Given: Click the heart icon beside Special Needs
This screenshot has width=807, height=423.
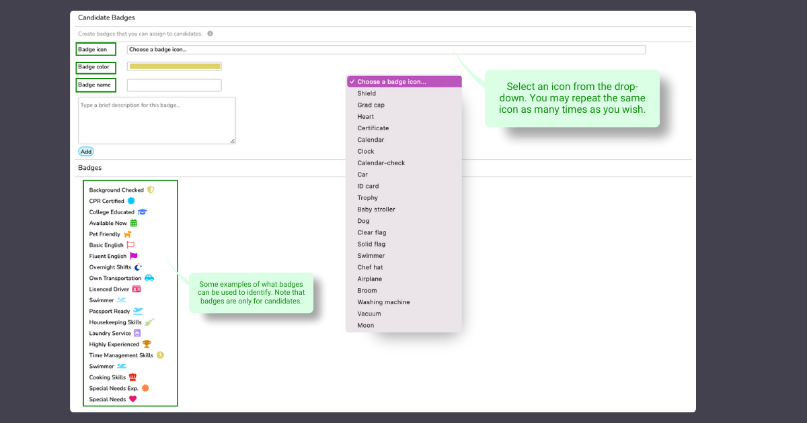Looking at the screenshot, I should tap(132, 399).
